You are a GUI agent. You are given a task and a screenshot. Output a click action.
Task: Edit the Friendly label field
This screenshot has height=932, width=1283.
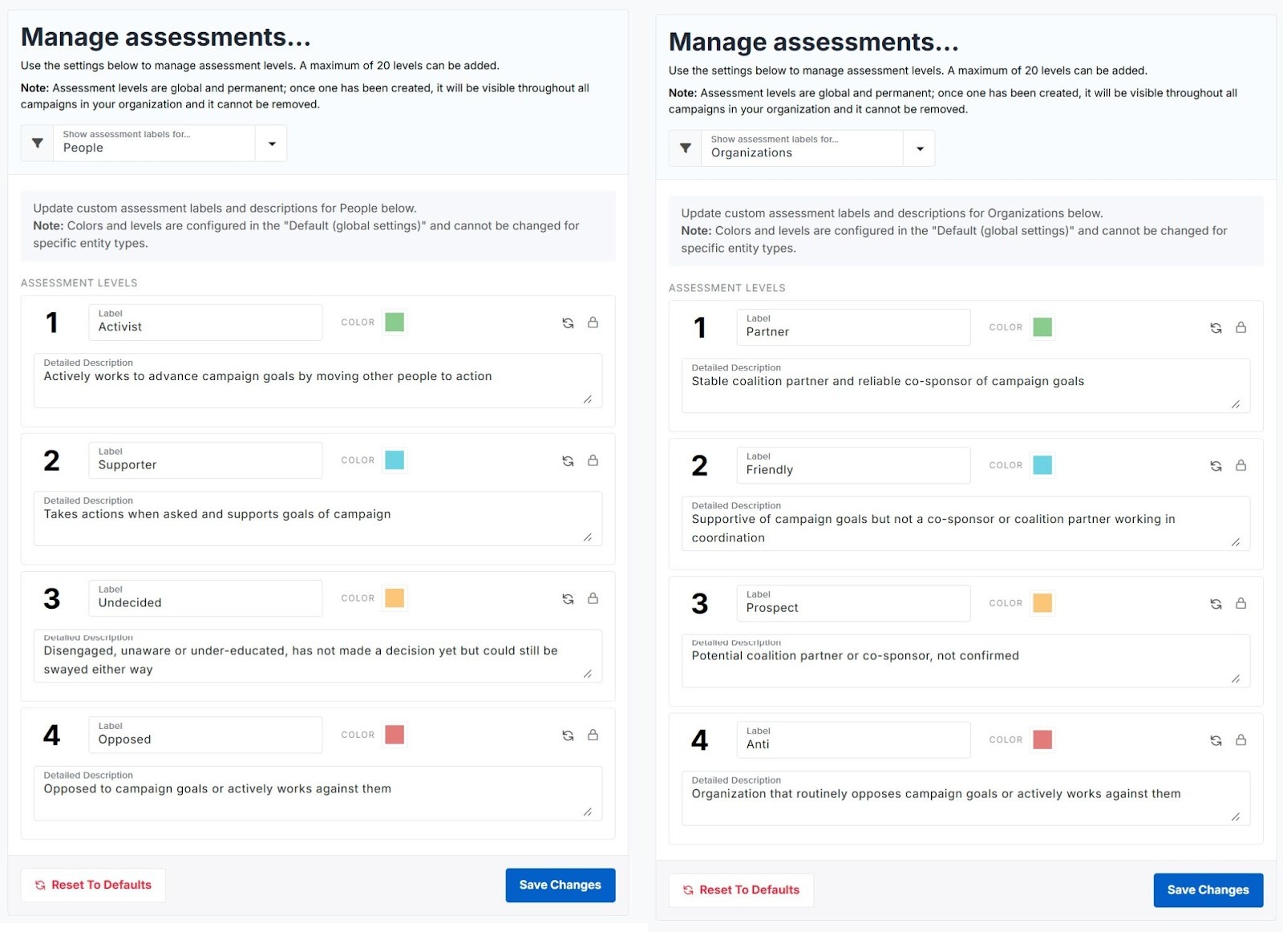(x=853, y=465)
